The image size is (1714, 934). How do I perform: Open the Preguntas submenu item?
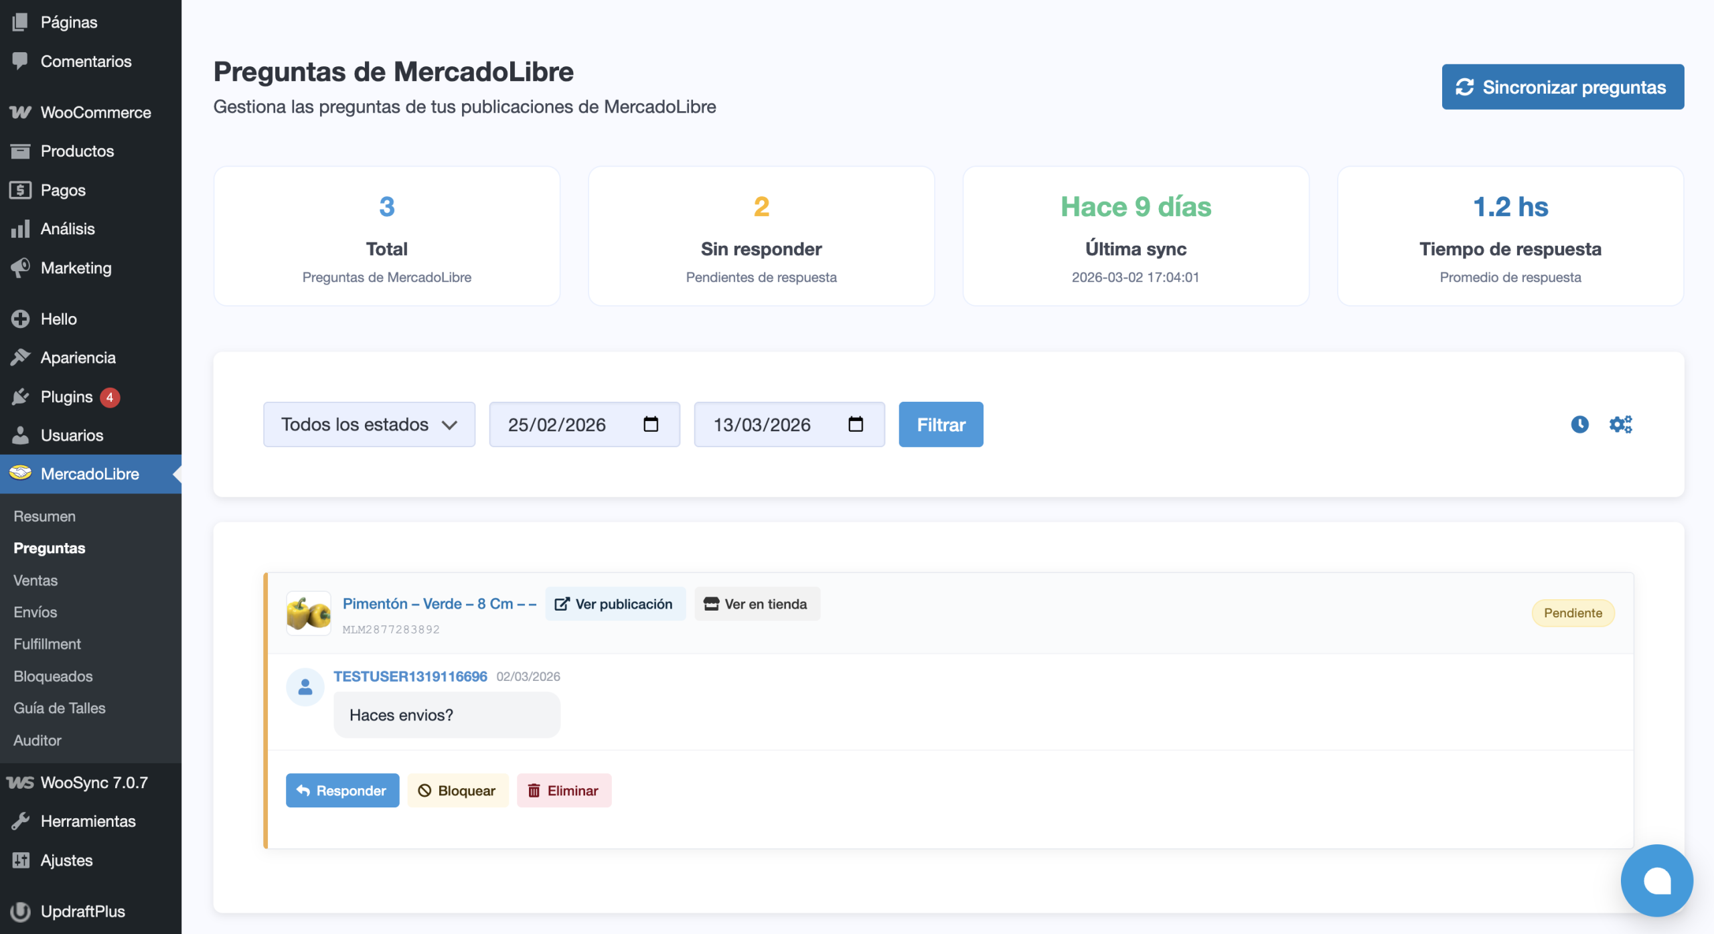[x=50, y=548]
